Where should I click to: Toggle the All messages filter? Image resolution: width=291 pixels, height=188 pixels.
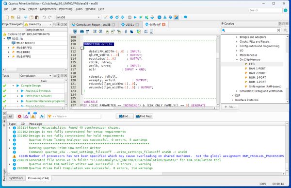pyautogui.click(x=10, y=117)
